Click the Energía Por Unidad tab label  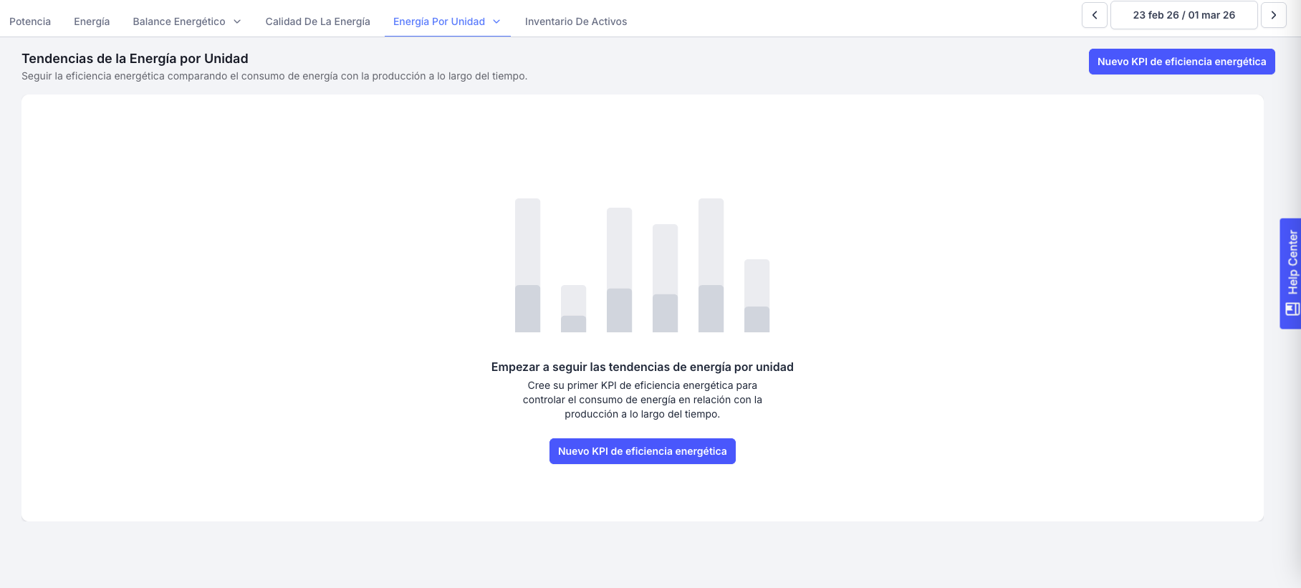tap(438, 21)
